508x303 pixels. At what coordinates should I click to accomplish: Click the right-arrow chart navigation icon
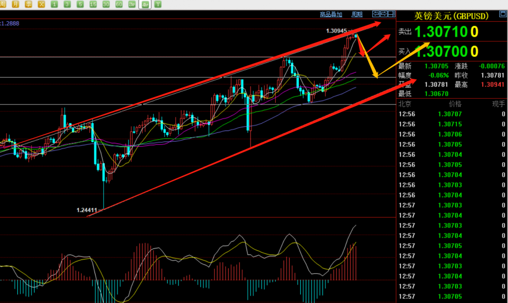(x=384, y=14)
